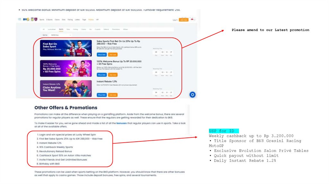
Task: Open the Sports top navigation item
Action: click(x=42, y=20)
